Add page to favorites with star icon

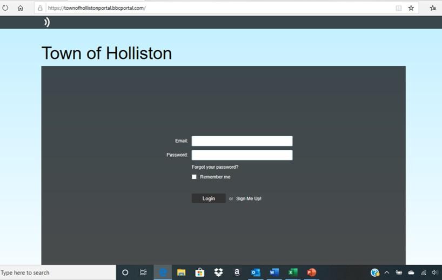(411, 8)
